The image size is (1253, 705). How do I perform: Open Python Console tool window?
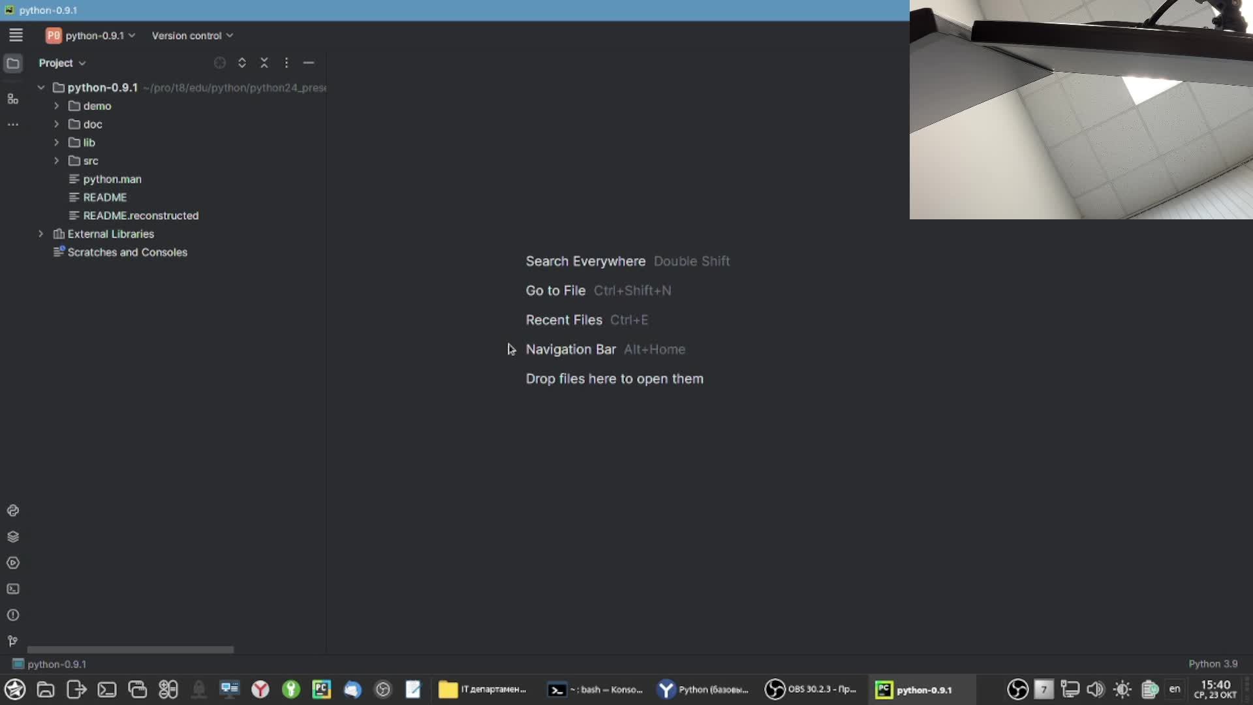point(12,510)
